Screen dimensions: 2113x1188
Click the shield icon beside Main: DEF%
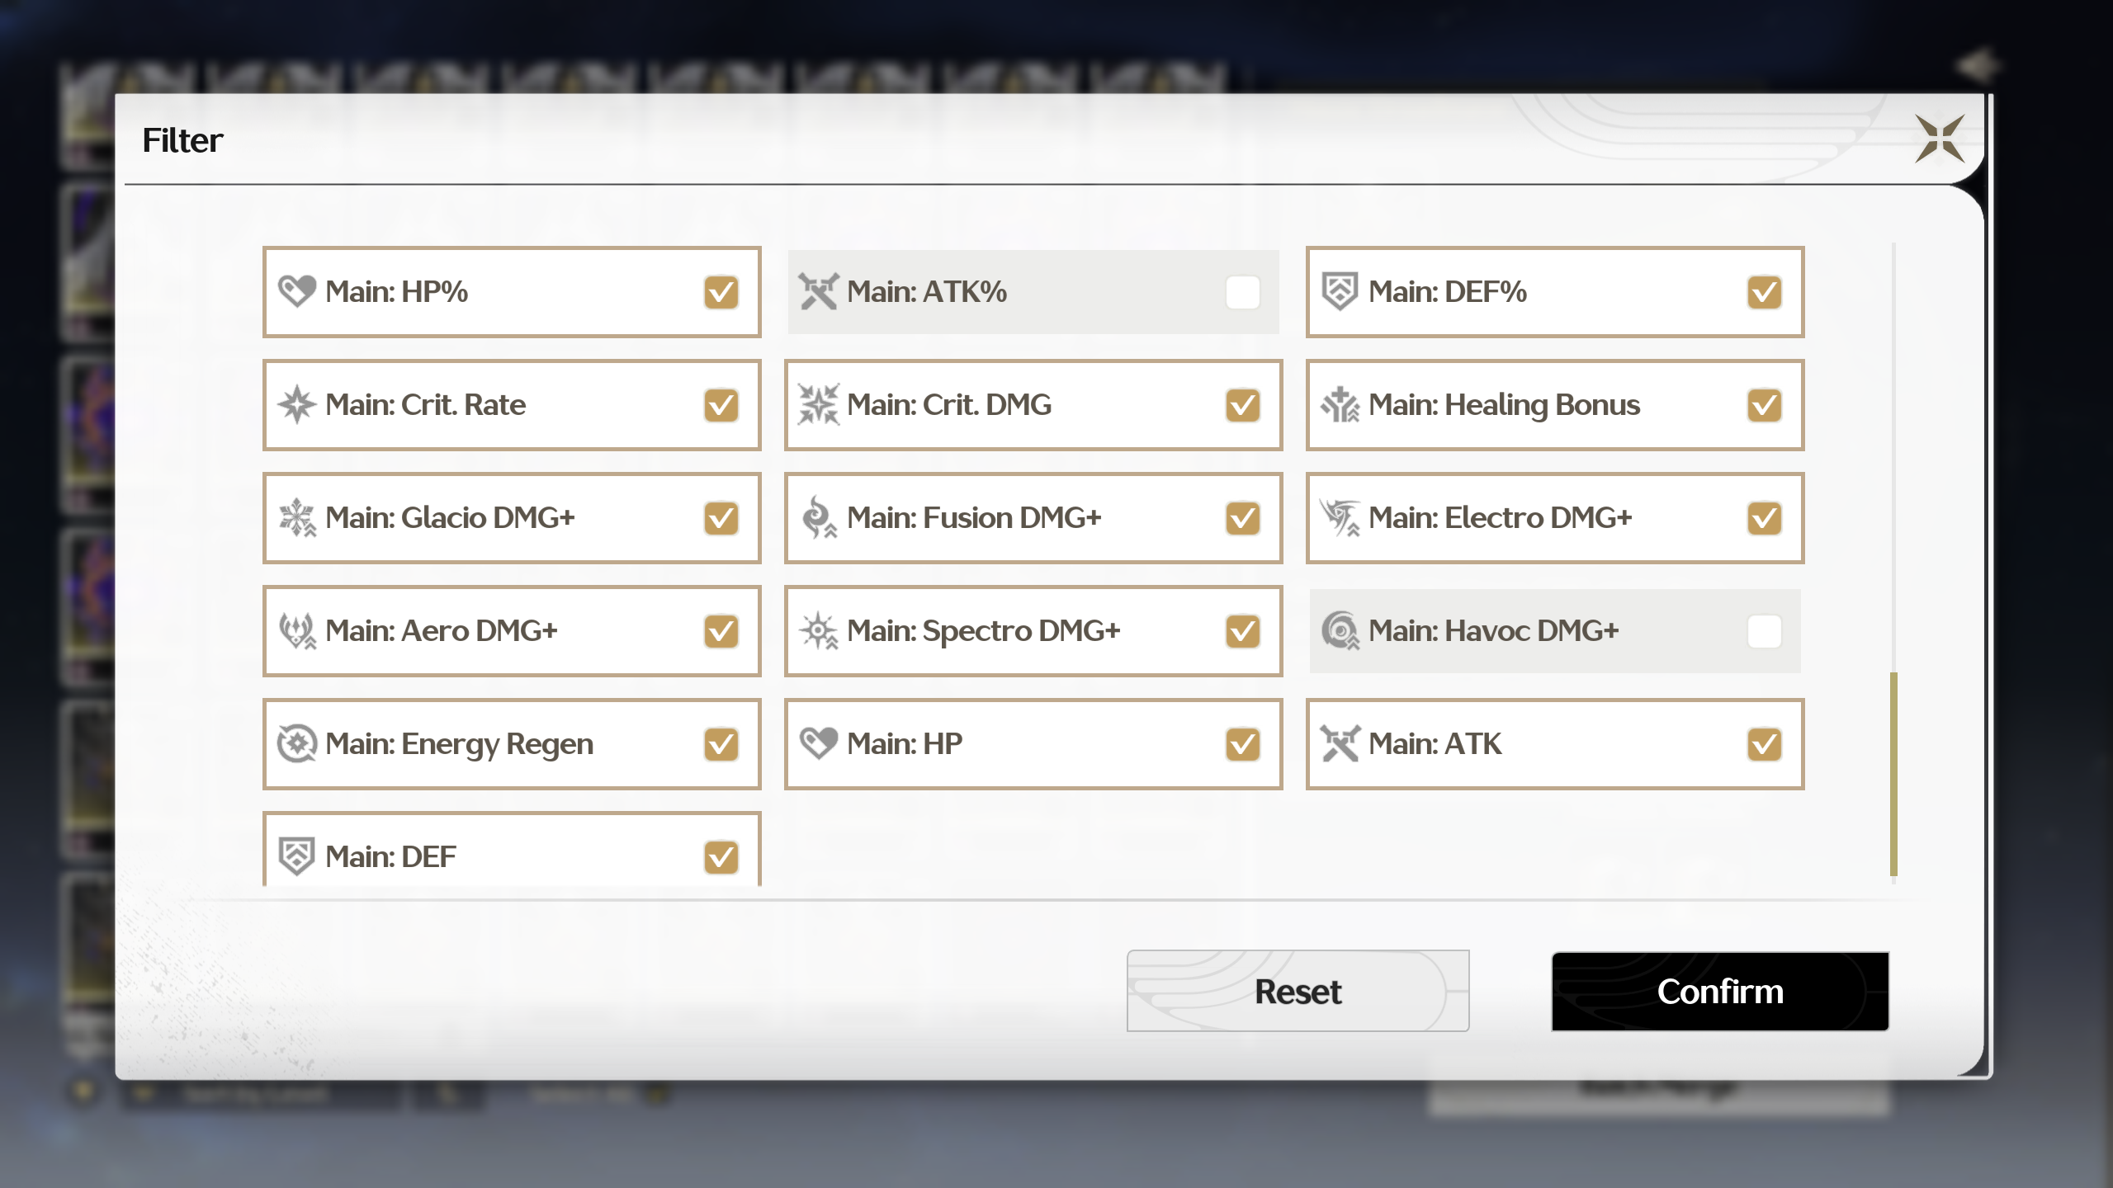point(1340,291)
